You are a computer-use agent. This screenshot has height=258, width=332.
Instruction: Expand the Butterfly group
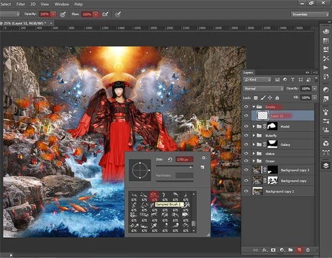coord(253,136)
